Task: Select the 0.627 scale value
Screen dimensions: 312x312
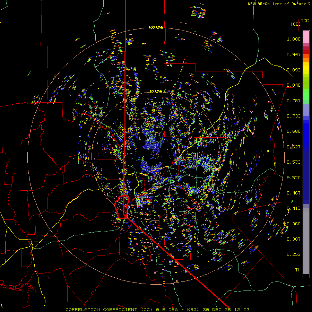Action: (x=294, y=147)
